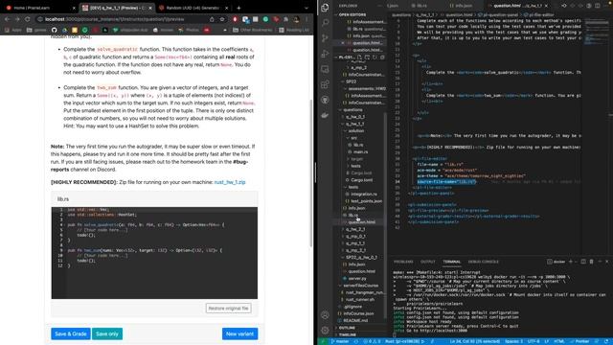Open the GitHub bookmark in bookmarks bar
Screen dimensions: 613x345
coord(54,30)
